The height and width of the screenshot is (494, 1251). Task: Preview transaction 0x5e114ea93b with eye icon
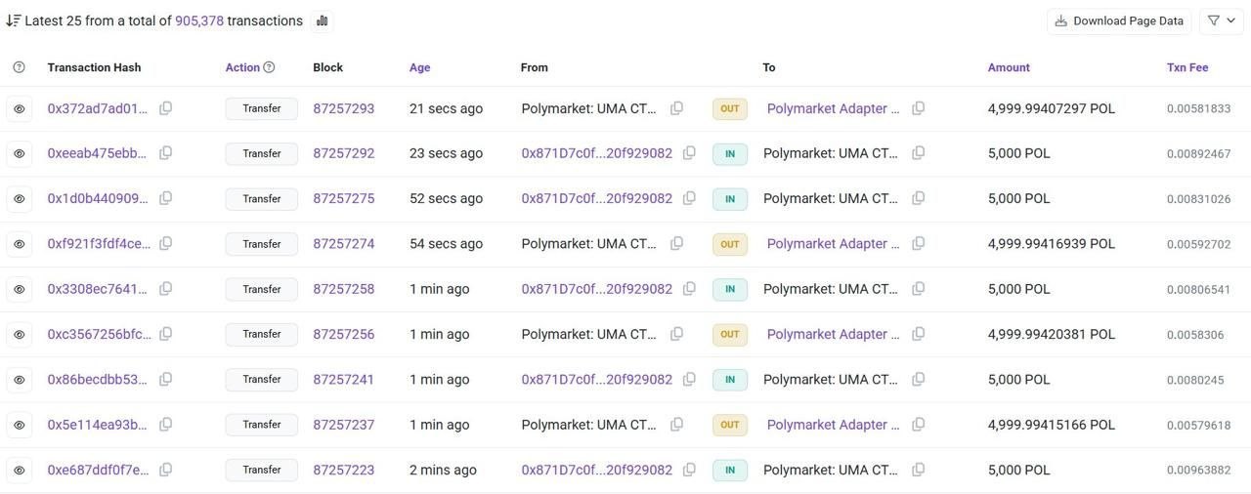[19, 425]
